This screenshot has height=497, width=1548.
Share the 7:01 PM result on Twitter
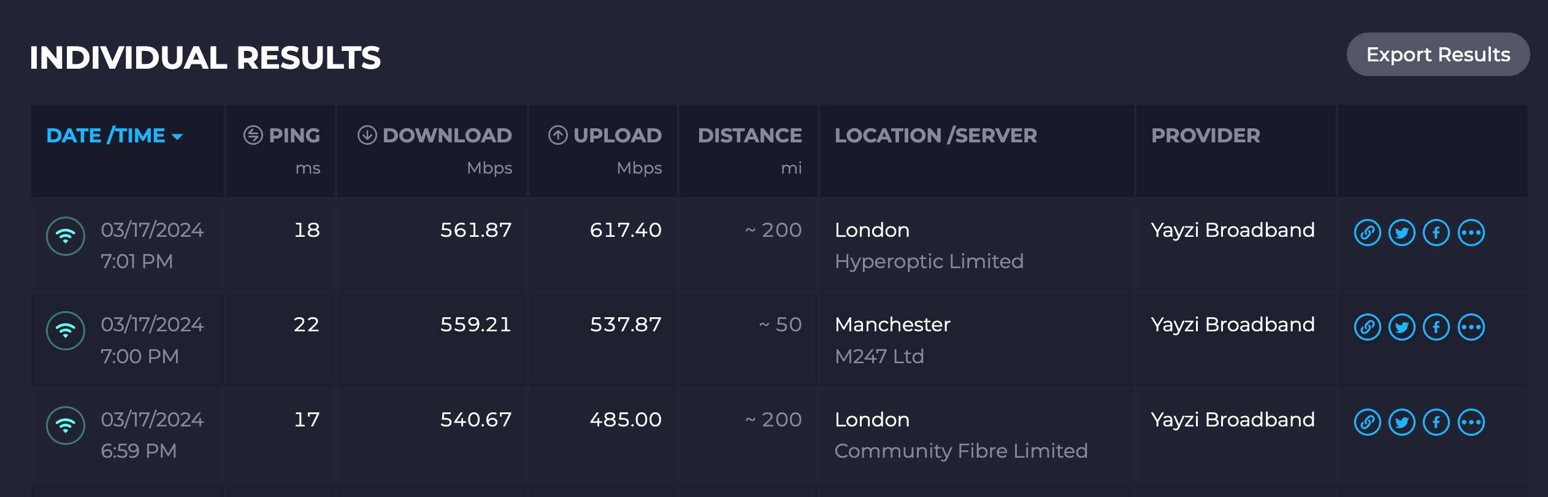(1402, 233)
